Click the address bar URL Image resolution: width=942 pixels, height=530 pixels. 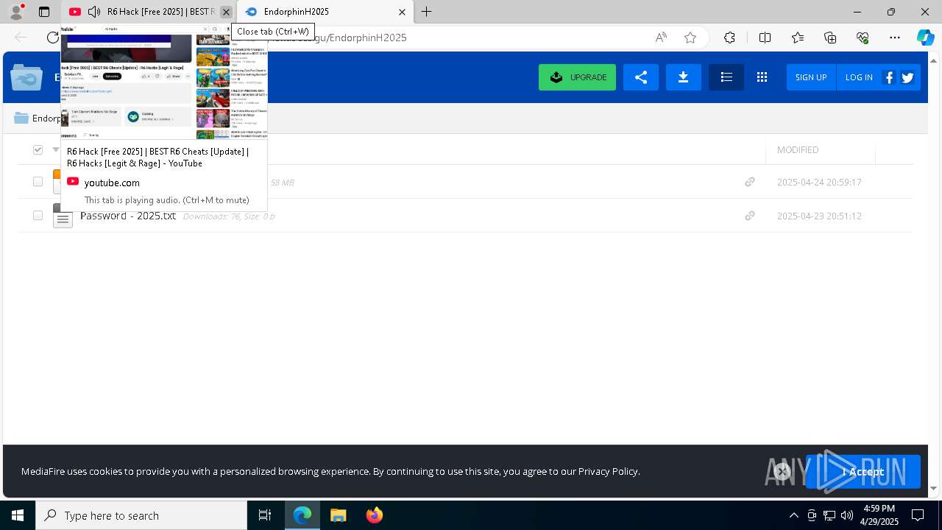coord(361,38)
